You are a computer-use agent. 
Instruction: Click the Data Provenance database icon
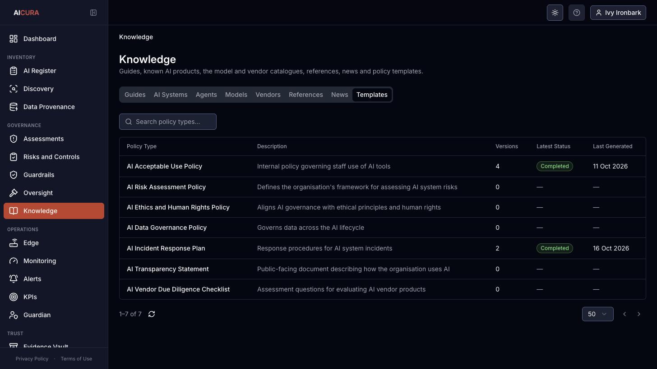(14, 107)
